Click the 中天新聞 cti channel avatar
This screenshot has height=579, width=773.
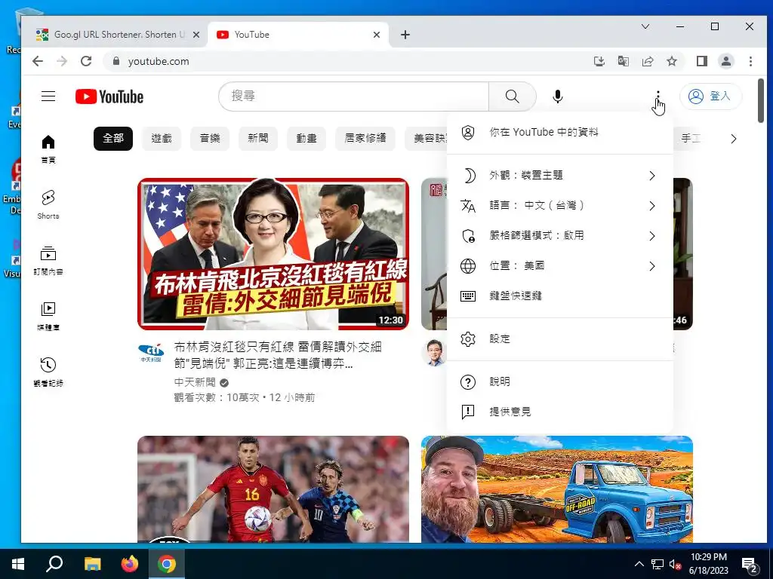coord(151,353)
